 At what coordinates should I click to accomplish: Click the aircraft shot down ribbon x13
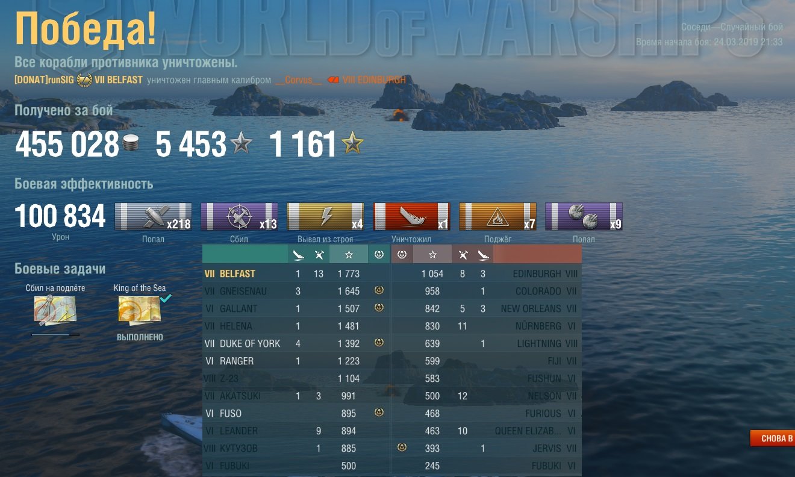pyautogui.click(x=239, y=217)
